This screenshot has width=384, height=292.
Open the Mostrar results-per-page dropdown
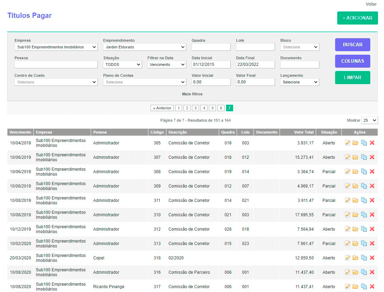tap(369, 120)
